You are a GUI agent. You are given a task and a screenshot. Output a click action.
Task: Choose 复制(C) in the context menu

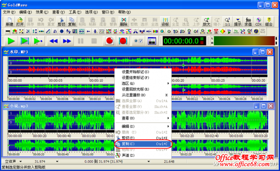[143, 144]
